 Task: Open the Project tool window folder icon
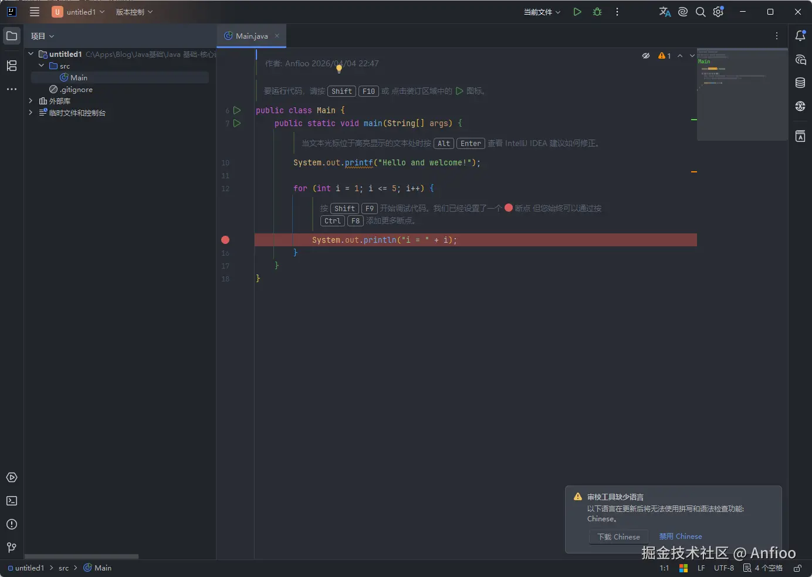coord(12,36)
